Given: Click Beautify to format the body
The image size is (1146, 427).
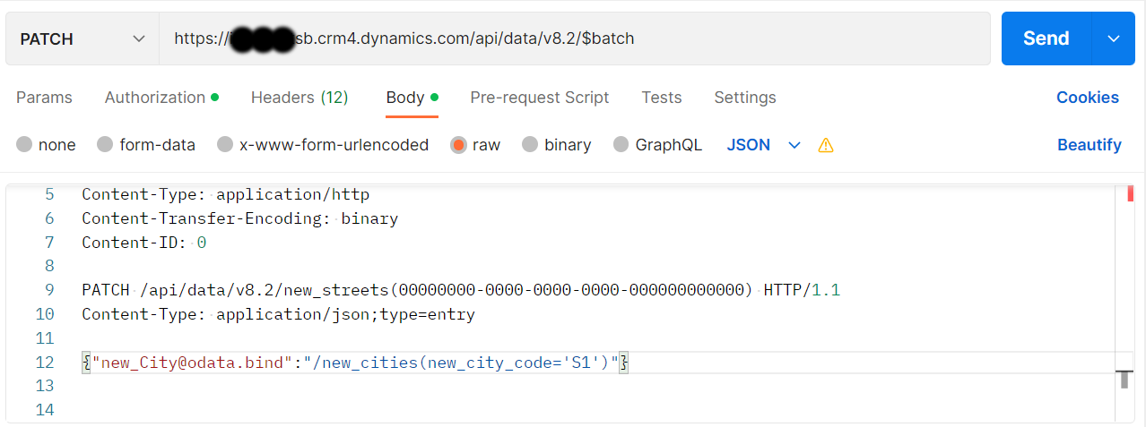Looking at the screenshot, I should coord(1089,145).
